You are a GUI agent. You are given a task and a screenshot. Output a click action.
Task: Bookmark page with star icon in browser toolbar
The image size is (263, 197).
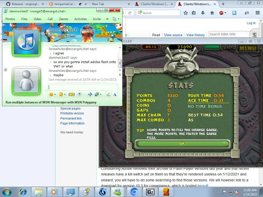click(x=185, y=13)
